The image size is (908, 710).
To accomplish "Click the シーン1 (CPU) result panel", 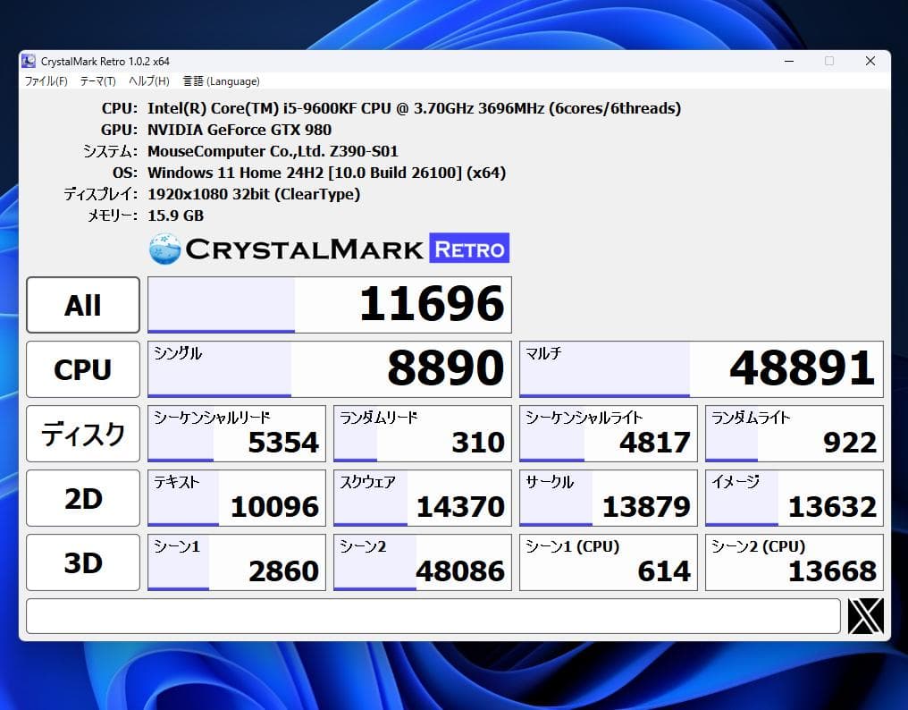I will click(608, 562).
